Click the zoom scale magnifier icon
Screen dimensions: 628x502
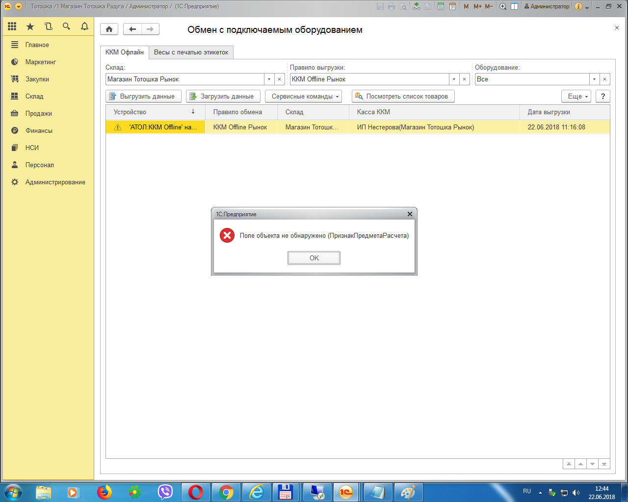pos(503,6)
